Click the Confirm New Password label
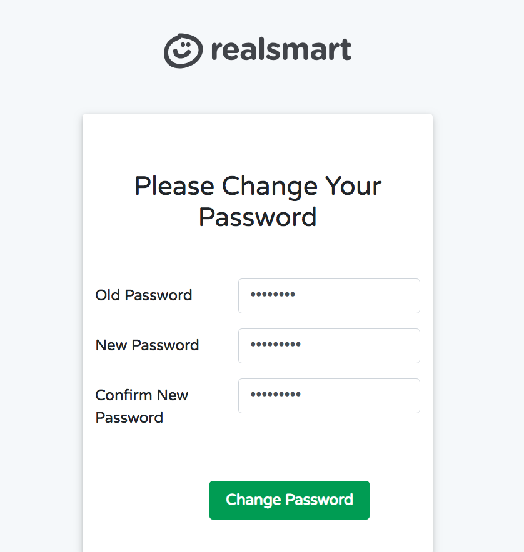This screenshot has width=524, height=552. (142, 406)
